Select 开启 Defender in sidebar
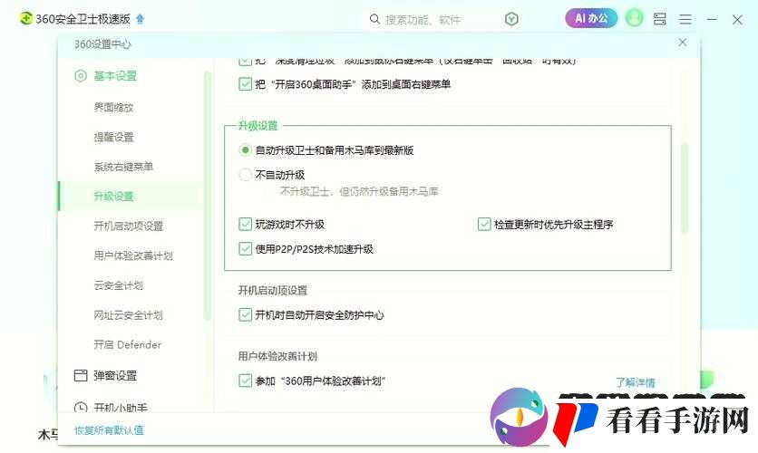The image size is (758, 453). coord(128,344)
